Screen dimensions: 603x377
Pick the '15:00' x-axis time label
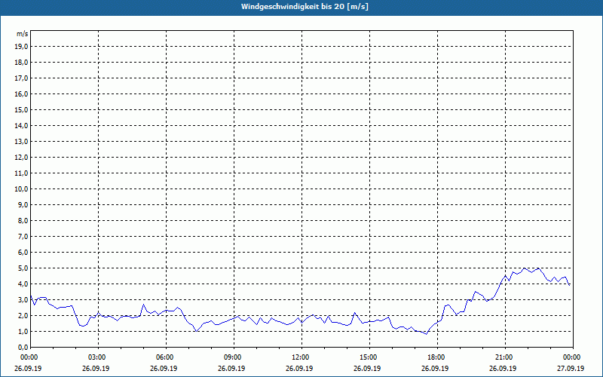point(369,357)
